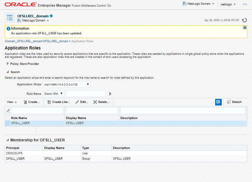Click the three-dot overflow icon in header
Viewport: 252px width, 182px height.
[245, 4]
